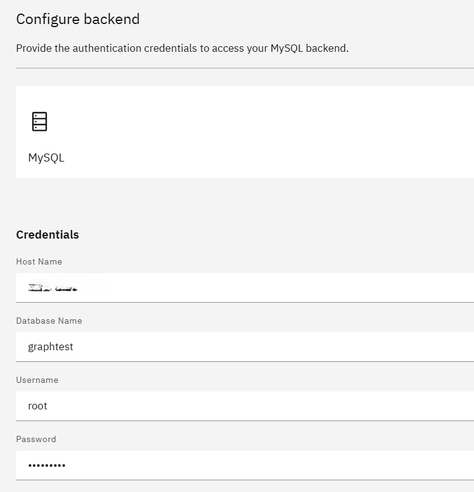474x492 pixels.
Task: Click the MySQL database server icon
Action: 39,121
